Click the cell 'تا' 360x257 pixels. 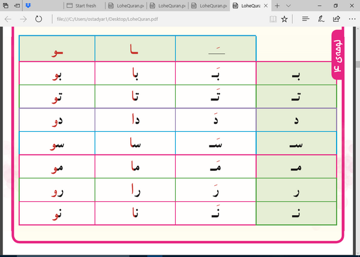(135, 96)
